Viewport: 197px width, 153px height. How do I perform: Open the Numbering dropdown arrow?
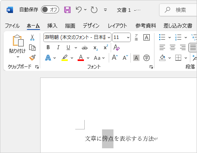click(186, 37)
